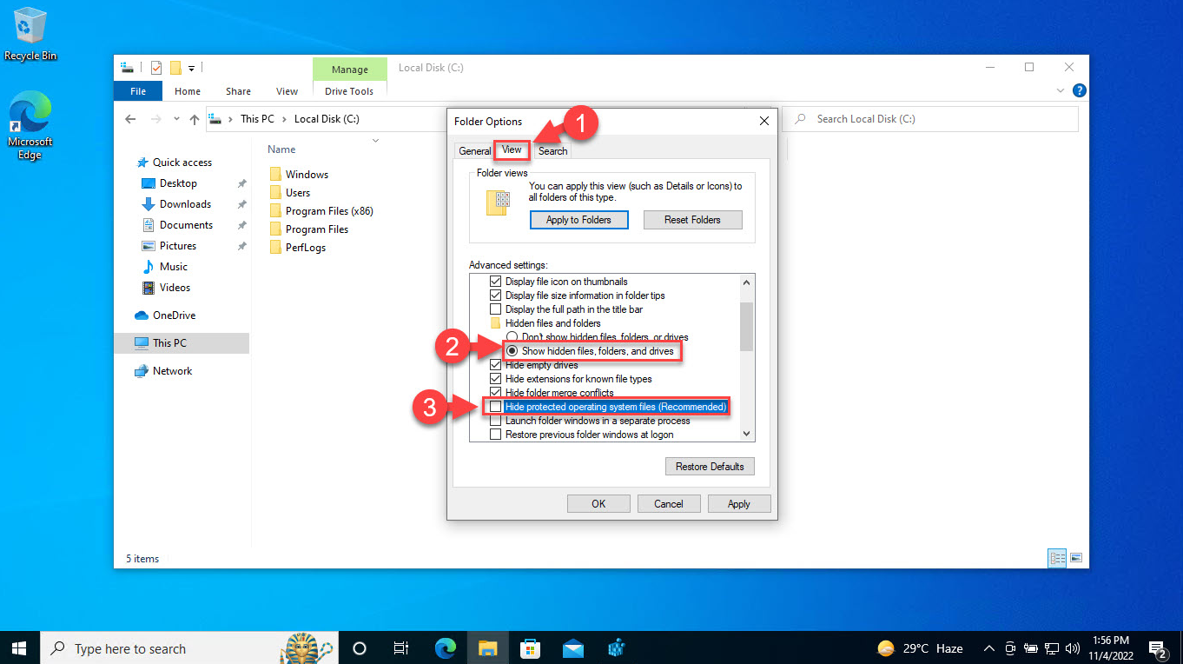
Task: Open Microsoft Store from the taskbar
Action: click(527, 648)
